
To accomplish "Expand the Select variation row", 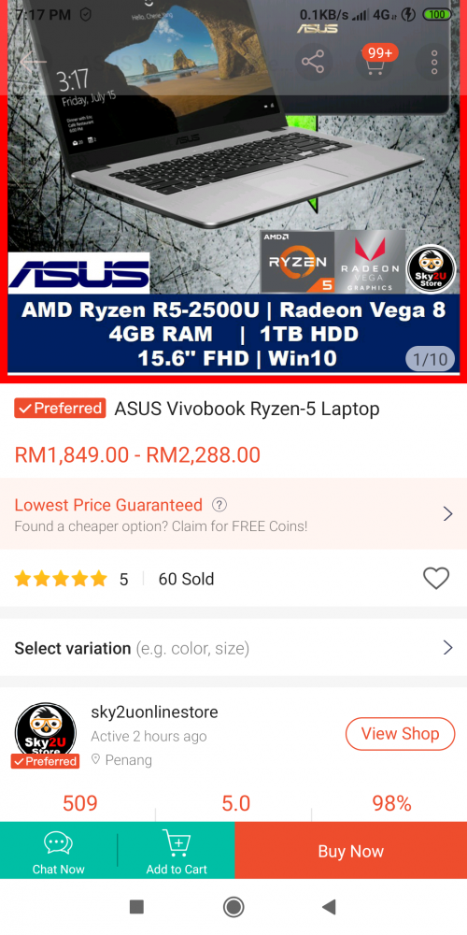I will coord(233,648).
